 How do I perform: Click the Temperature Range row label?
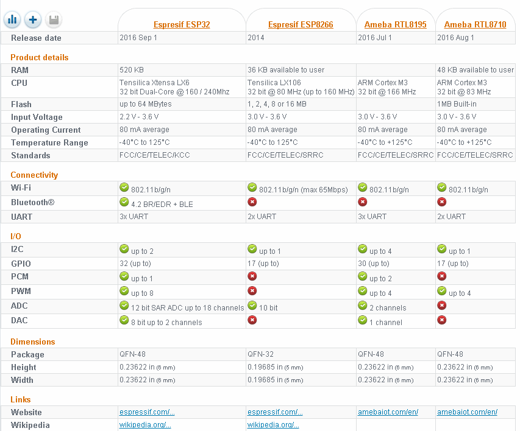click(x=49, y=143)
